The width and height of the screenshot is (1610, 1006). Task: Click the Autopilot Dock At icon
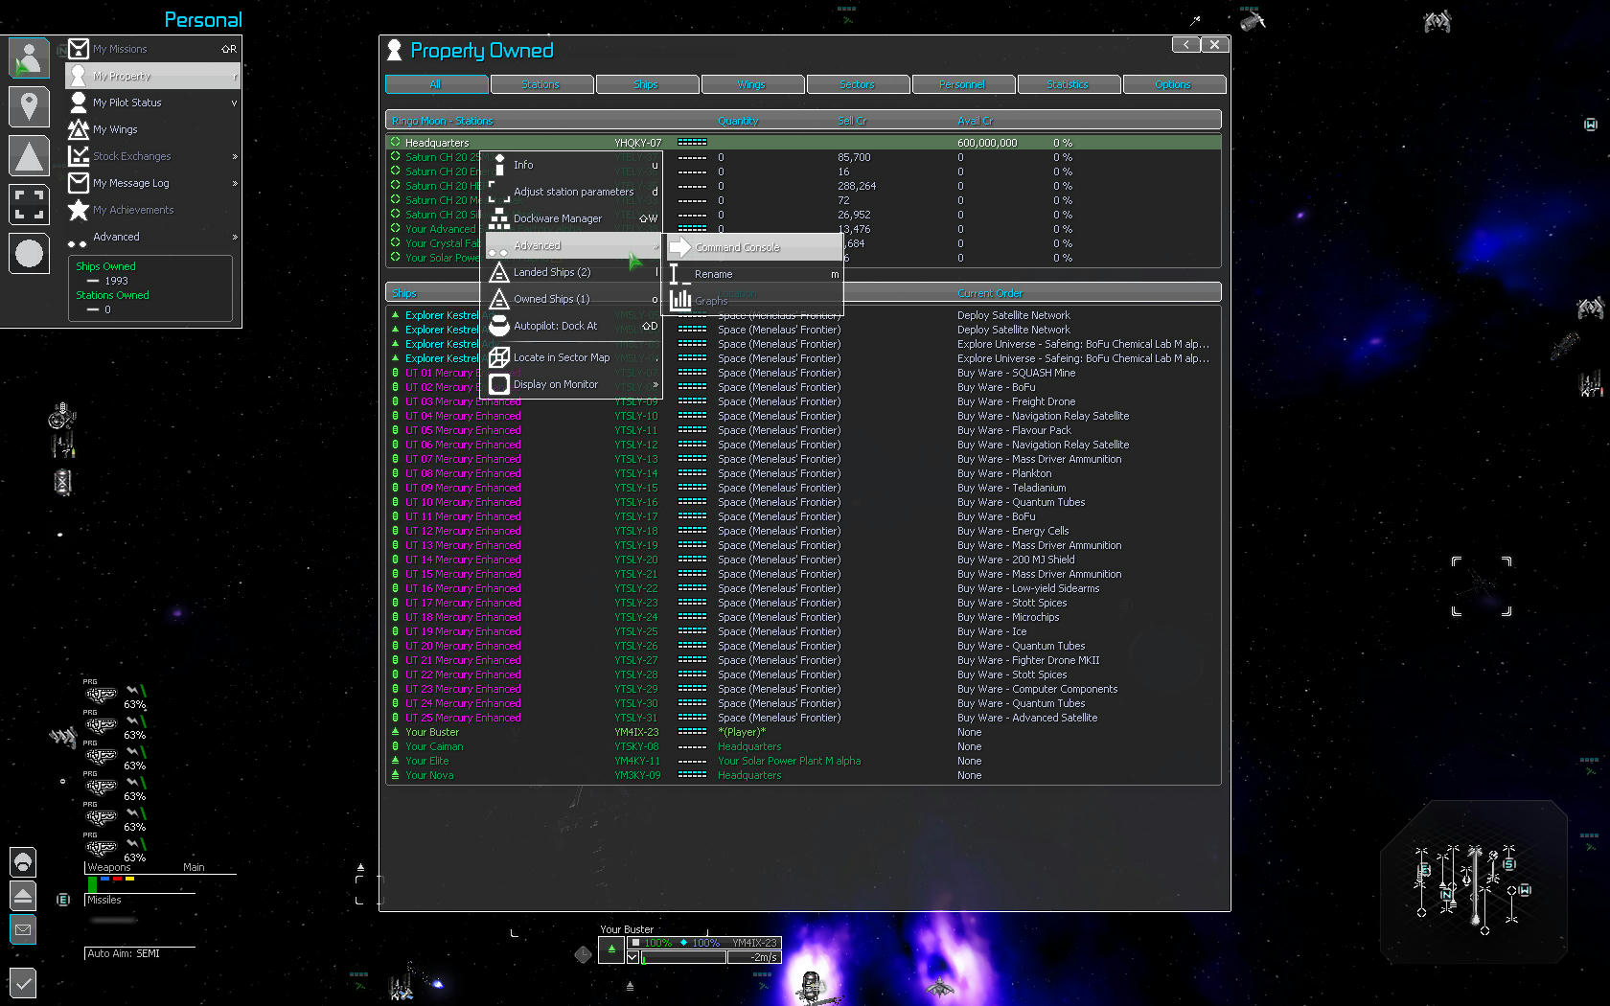point(499,326)
